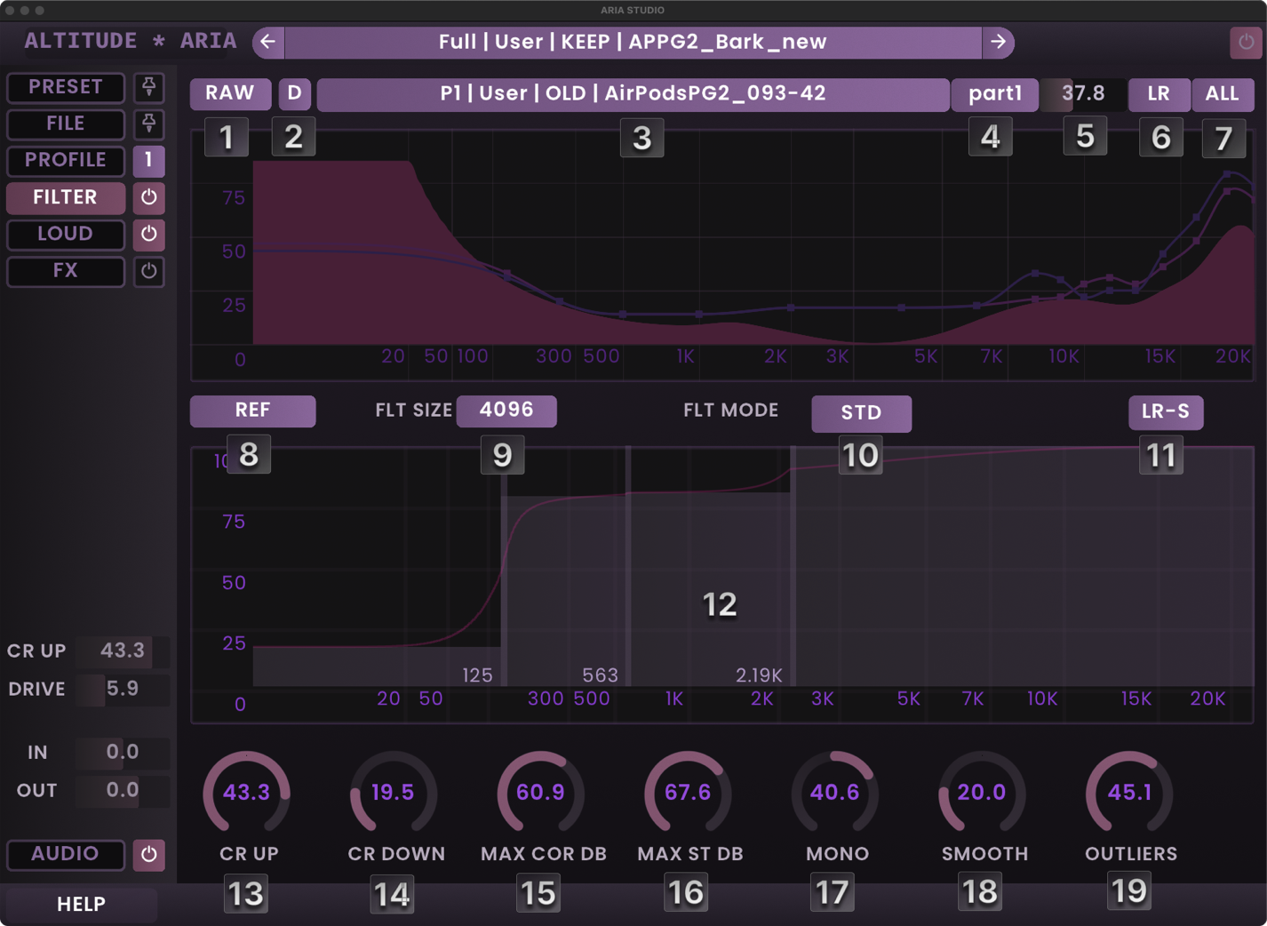1267x926 pixels.
Task: Enable the FX power button
Action: point(148,271)
